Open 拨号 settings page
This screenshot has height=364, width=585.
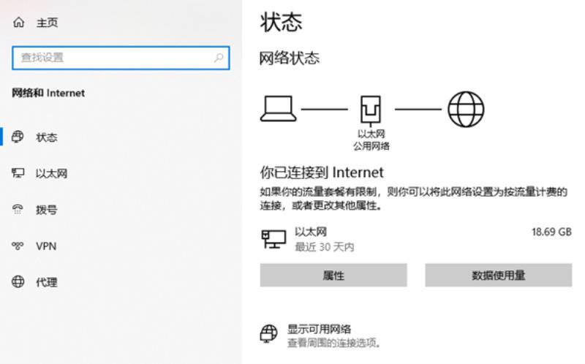[x=47, y=210]
